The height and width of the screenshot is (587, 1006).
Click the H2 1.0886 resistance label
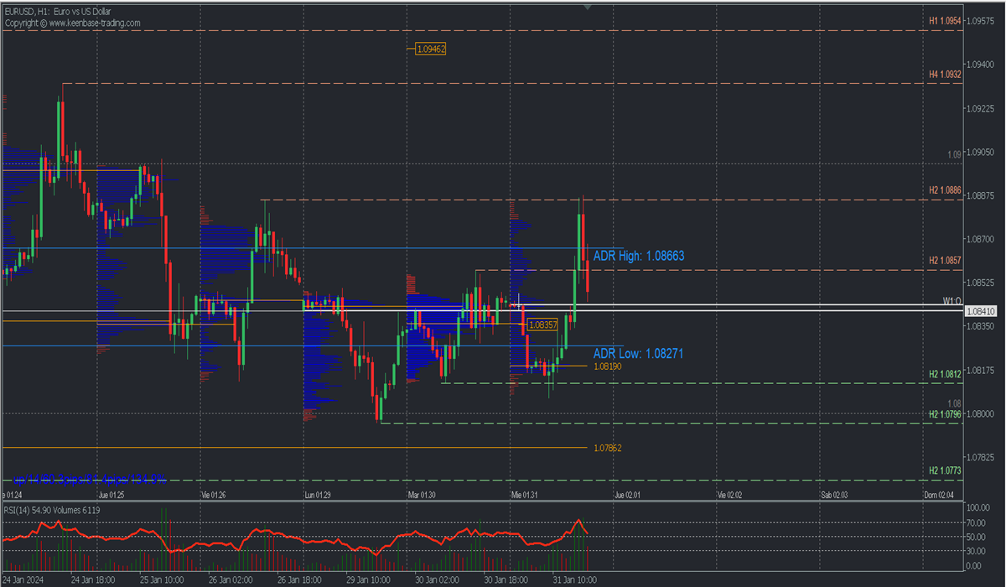coord(945,191)
